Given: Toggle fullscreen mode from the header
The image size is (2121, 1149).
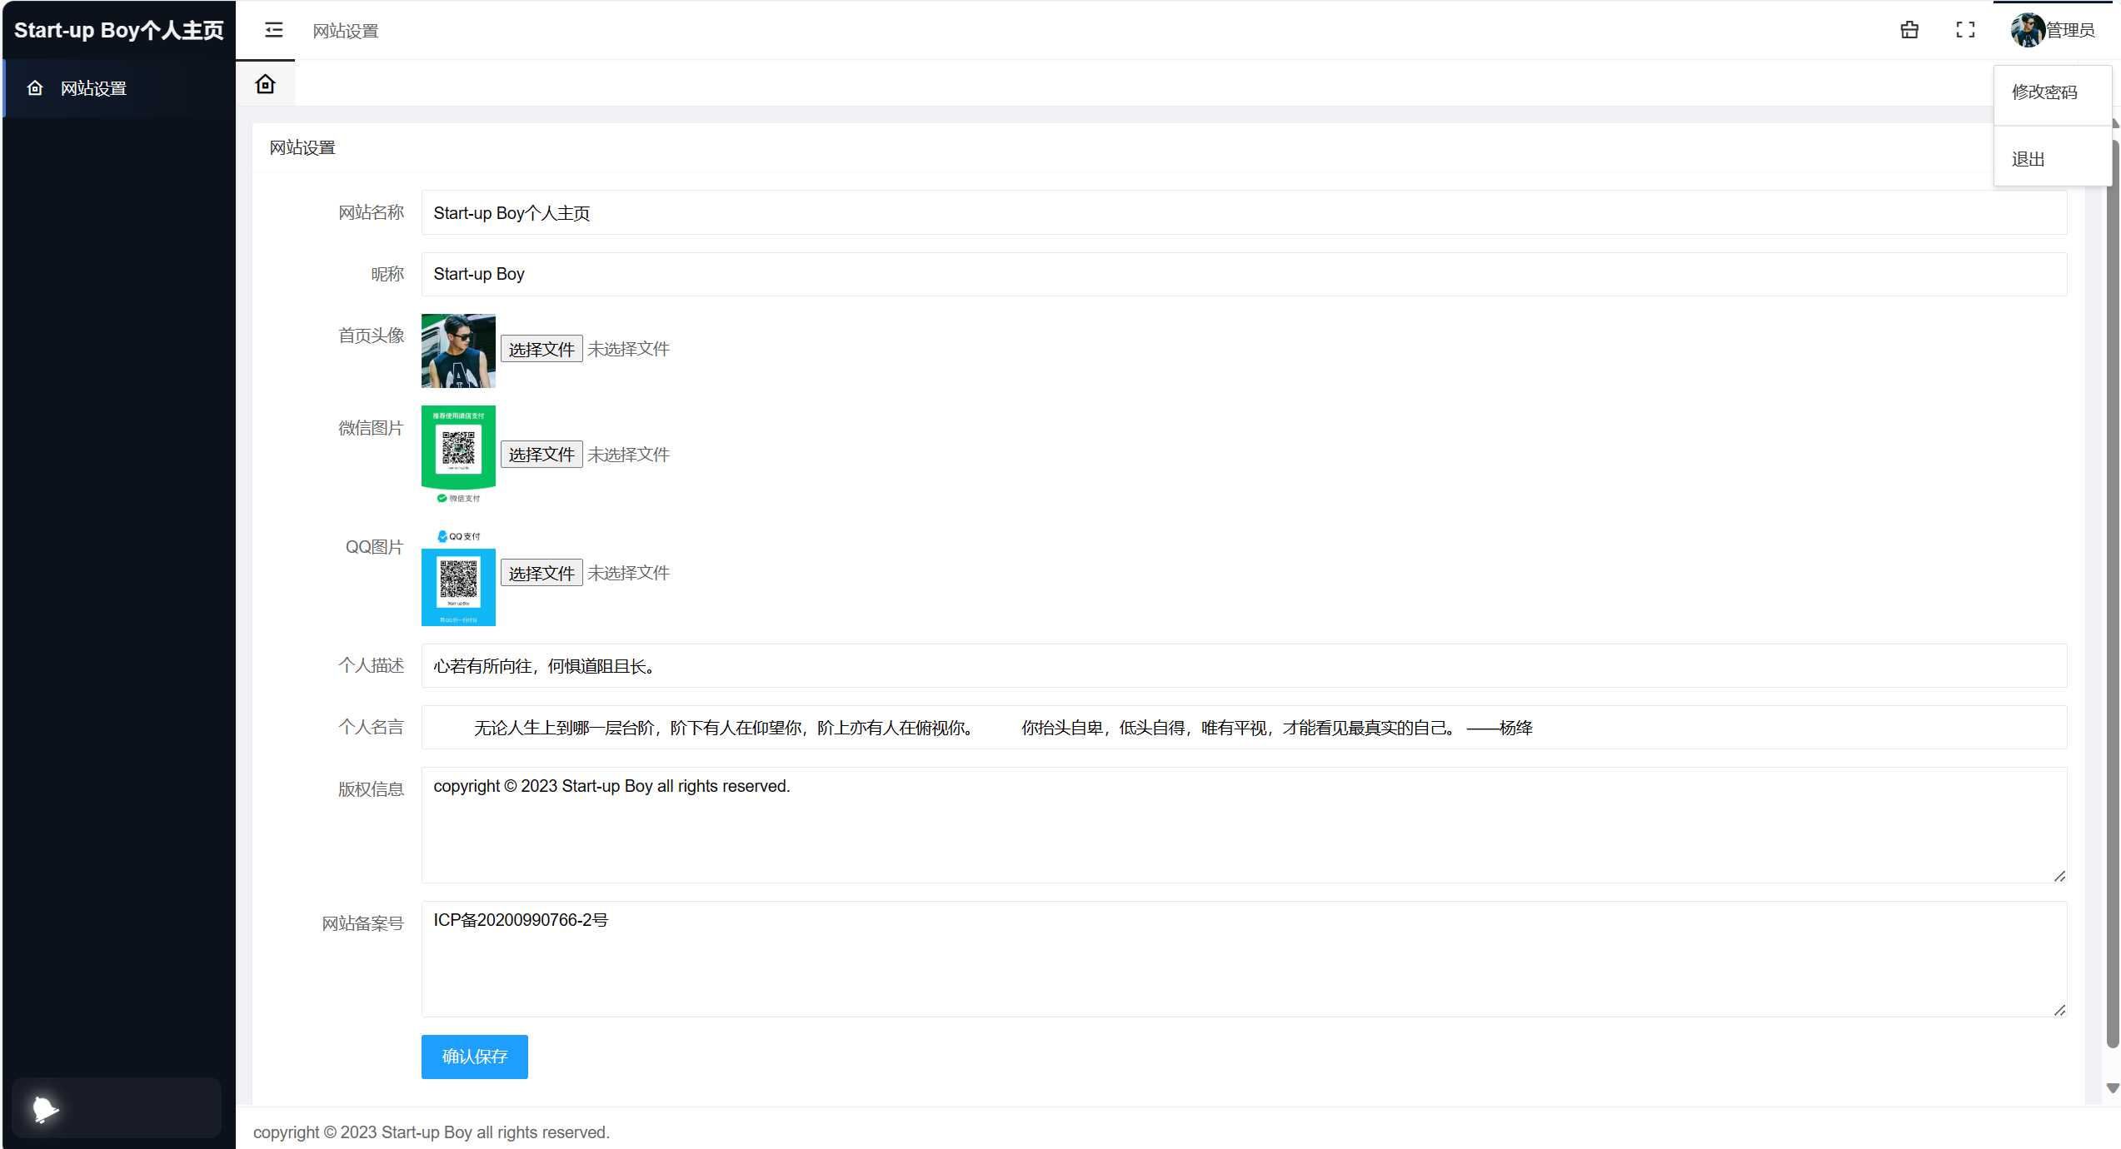Looking at the screenshot, I should pos(1964,30).
